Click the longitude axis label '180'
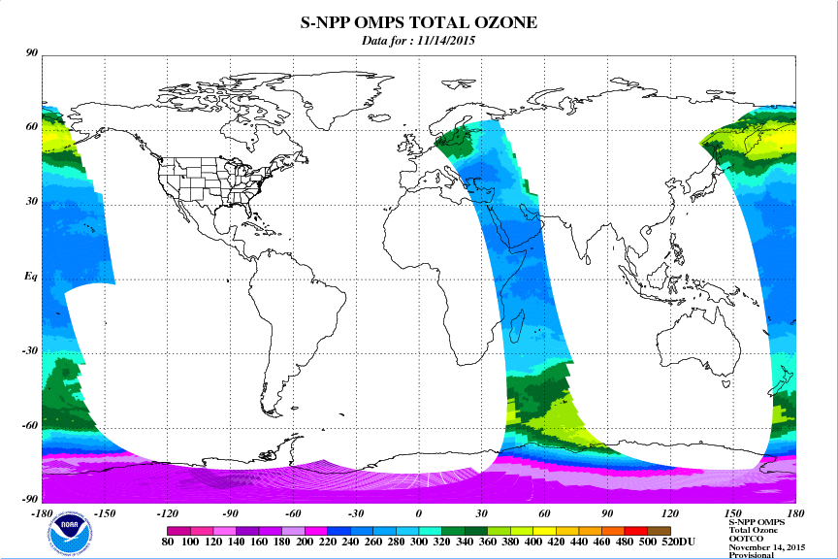This screenshot has width=838, height=559. pyautogui.click(x=795, y=514)
